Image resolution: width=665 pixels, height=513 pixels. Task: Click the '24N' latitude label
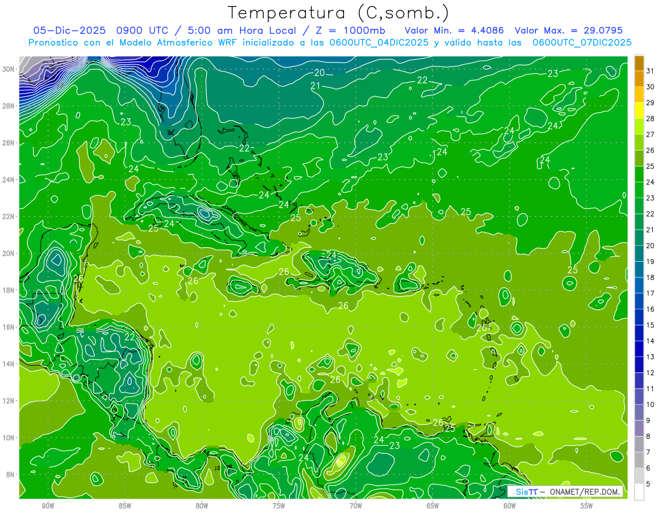[x=8, y=180]
